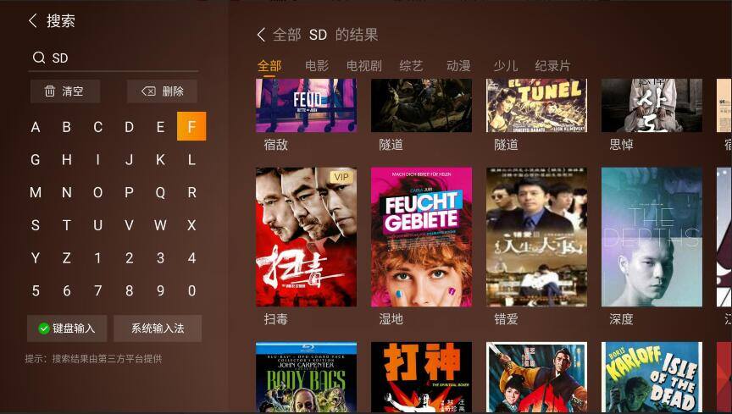Click the magnifier search icon
Image resolution: width=732 pixels, height=414 pixels.
click(39, 58)
